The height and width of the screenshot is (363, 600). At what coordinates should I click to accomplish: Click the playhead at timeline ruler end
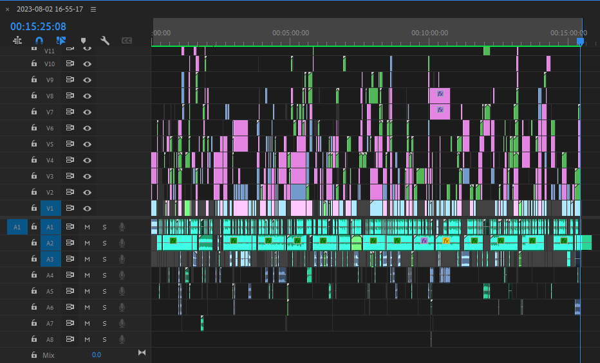pos(580,41)
